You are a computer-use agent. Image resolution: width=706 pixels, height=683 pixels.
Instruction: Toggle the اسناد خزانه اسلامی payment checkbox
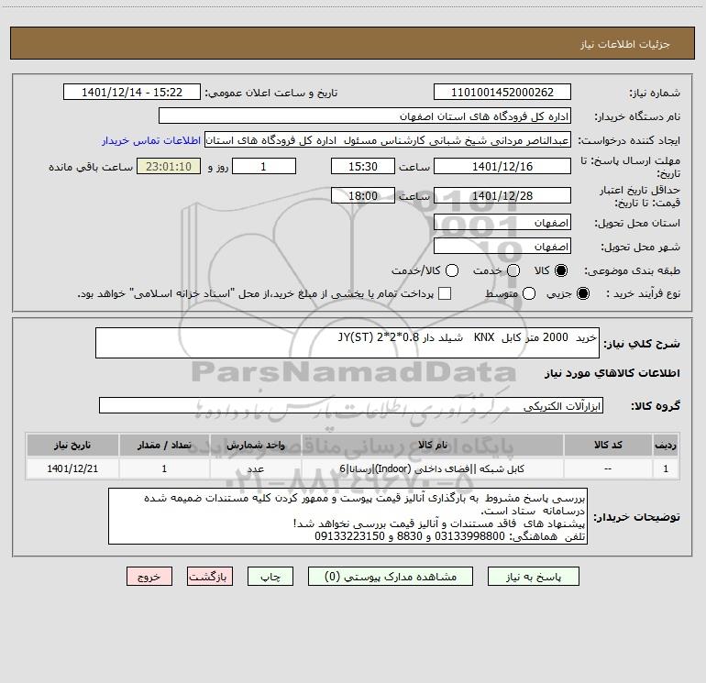445,293
